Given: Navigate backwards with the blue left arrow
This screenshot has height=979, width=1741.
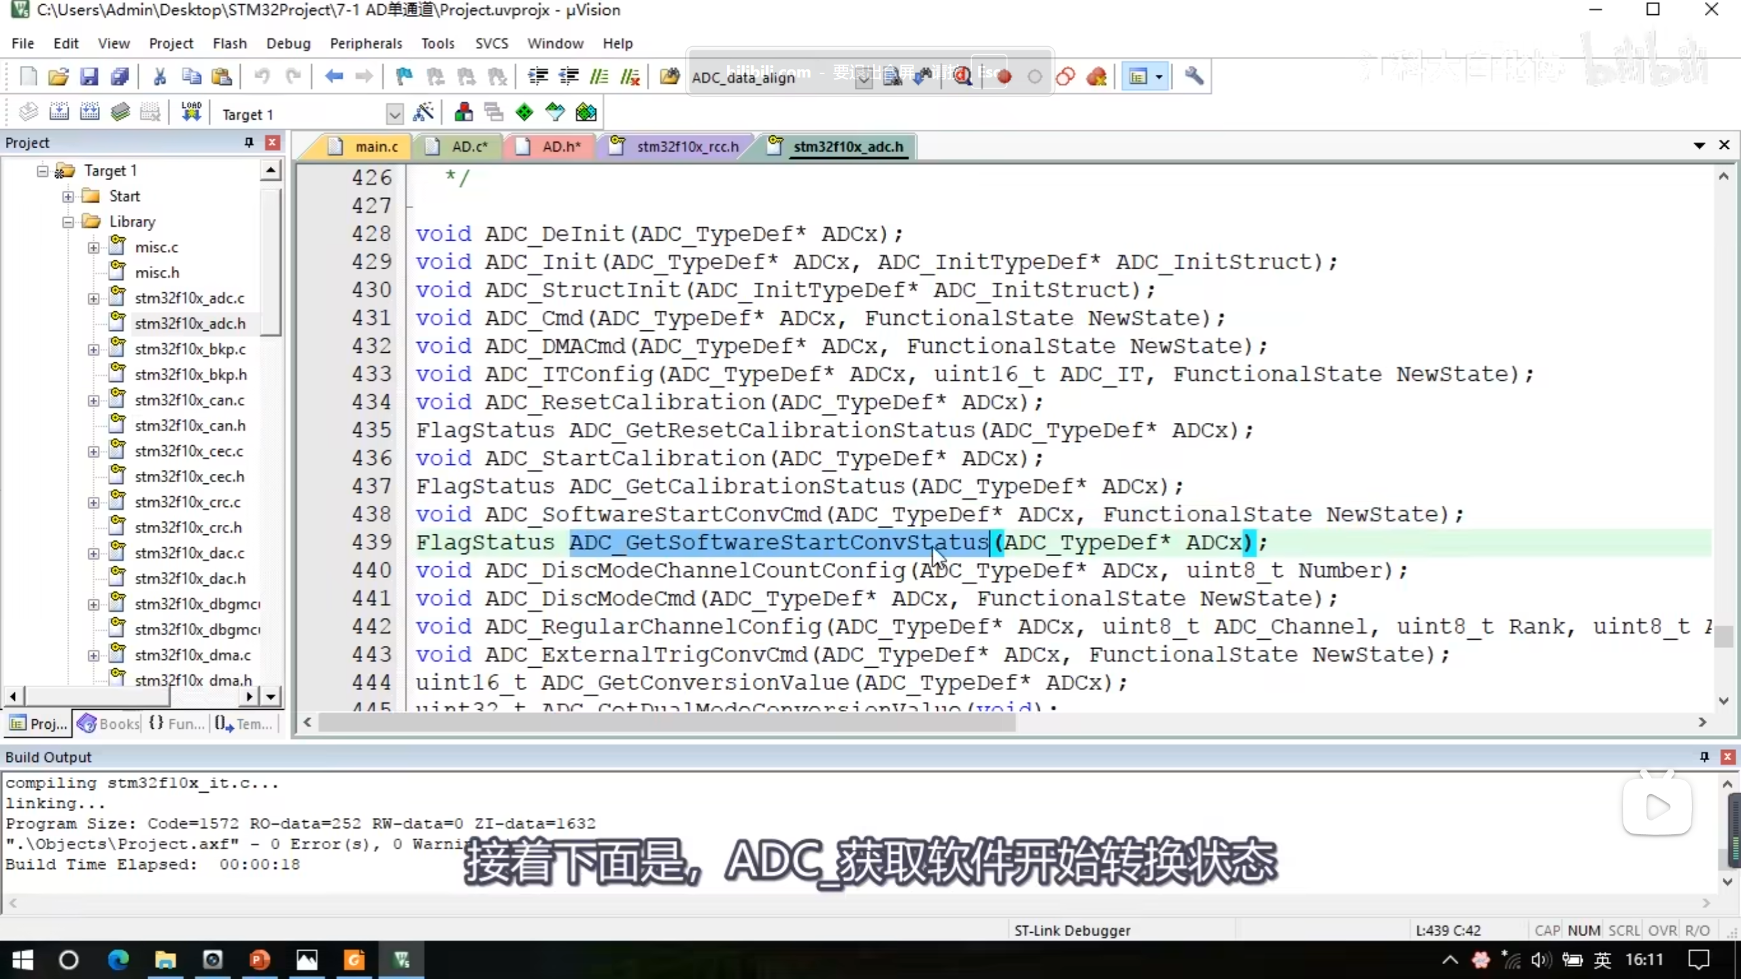Looking at the screenshot, I should [x=333, y=76].
